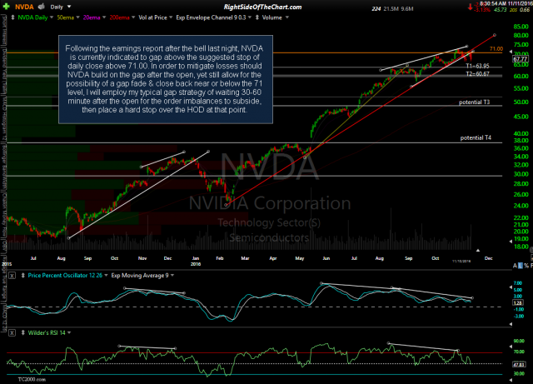Click the small icon right of the NVDA symbol
Viewport: 533px width, 384px height.
click(x=42, y=5)
